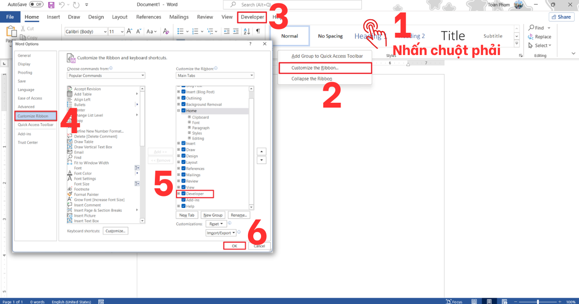Open the Insert ribbon tab

coord(54,17)
